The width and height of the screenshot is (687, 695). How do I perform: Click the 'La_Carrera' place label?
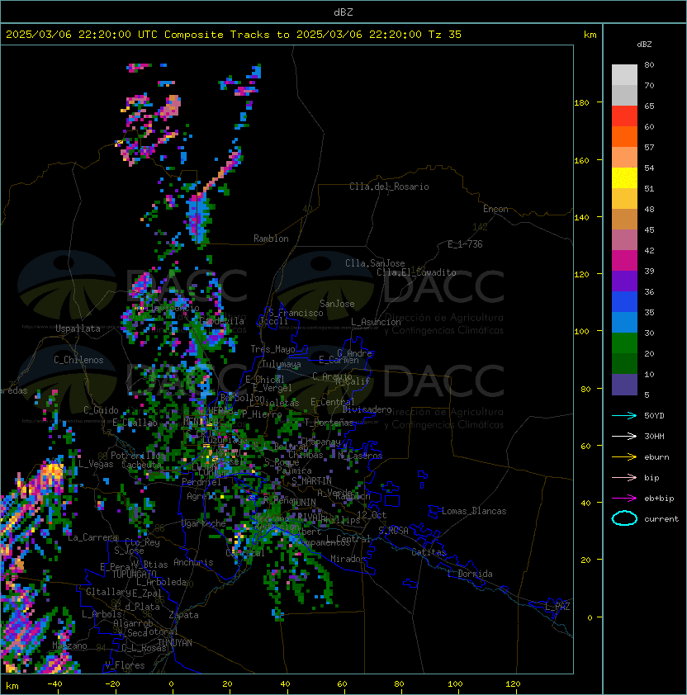click(x=93, y=537)
